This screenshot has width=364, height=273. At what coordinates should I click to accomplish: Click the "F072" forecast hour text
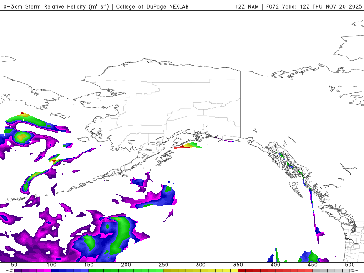click(272, 6)
